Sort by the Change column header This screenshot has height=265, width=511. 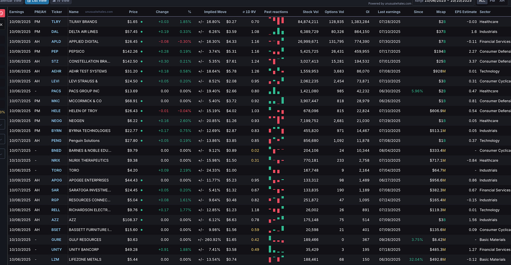[x=162, y=12]
